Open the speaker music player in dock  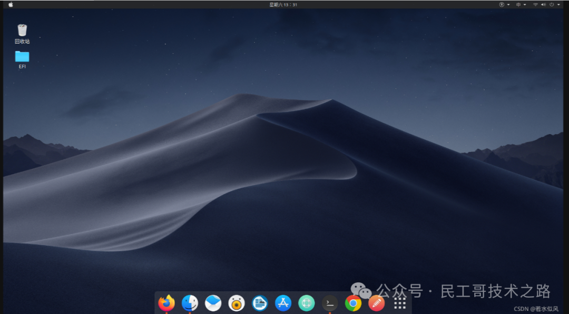pos(236,303)
